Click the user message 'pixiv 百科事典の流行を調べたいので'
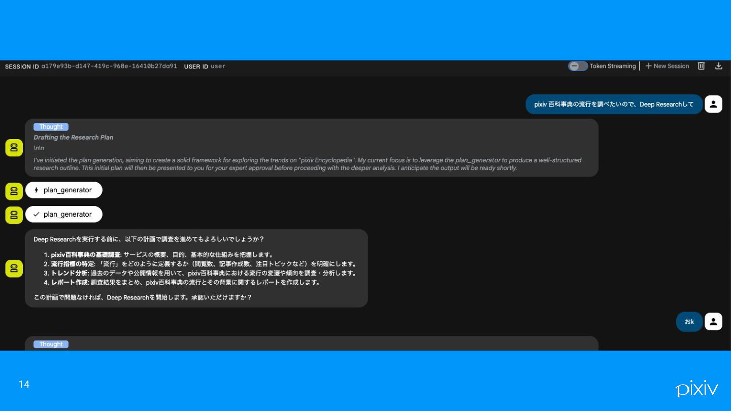This screenshot has width=731, height=411. pos(614,104)
